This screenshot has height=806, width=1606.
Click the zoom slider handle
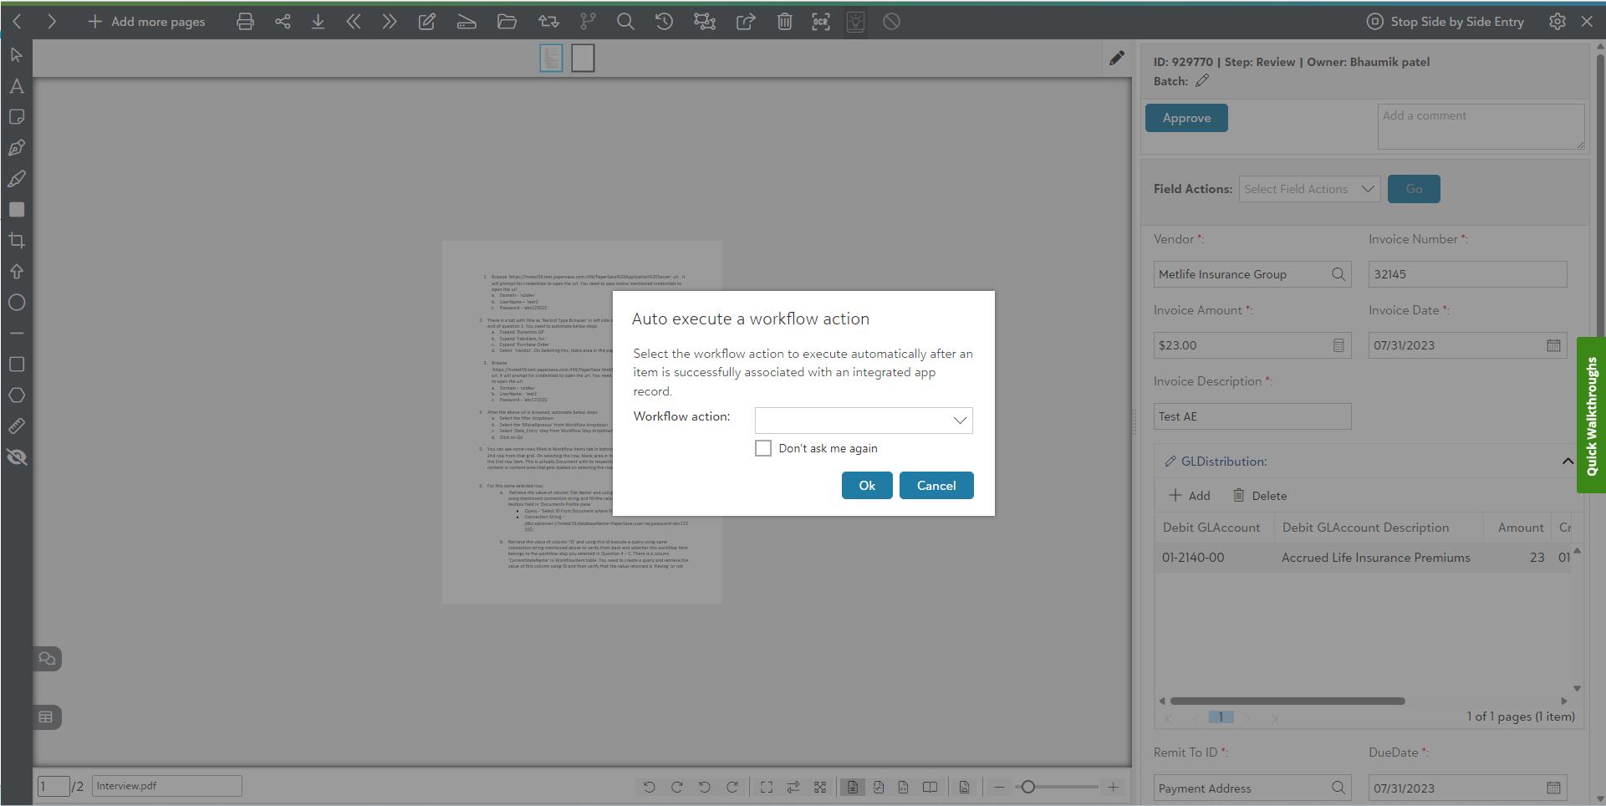tap(1028, 787)
